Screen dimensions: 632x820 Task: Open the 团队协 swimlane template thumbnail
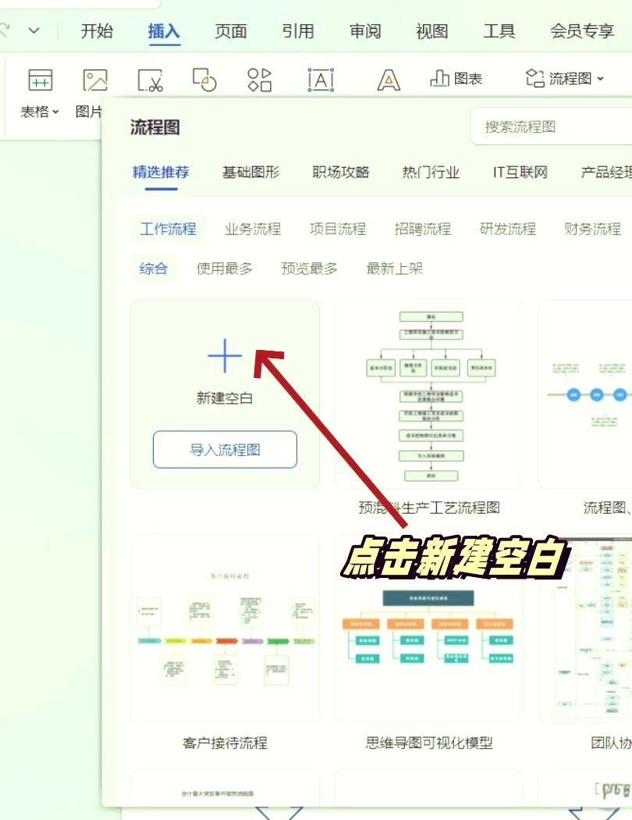[585, 629]
